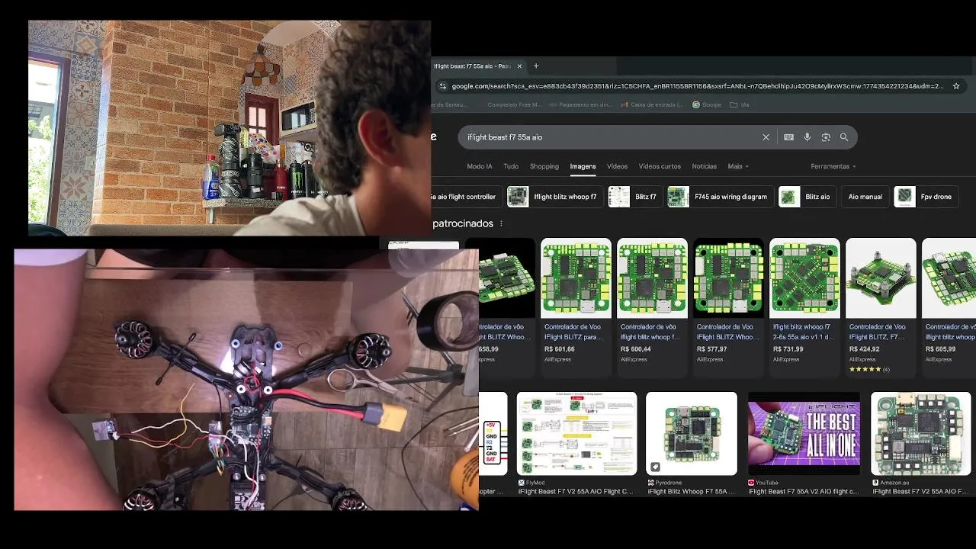Click 'iflight blitz whoop f7 2-6s 55a aio' title
This screenshot has height=549, width=976.
point(804,332)
